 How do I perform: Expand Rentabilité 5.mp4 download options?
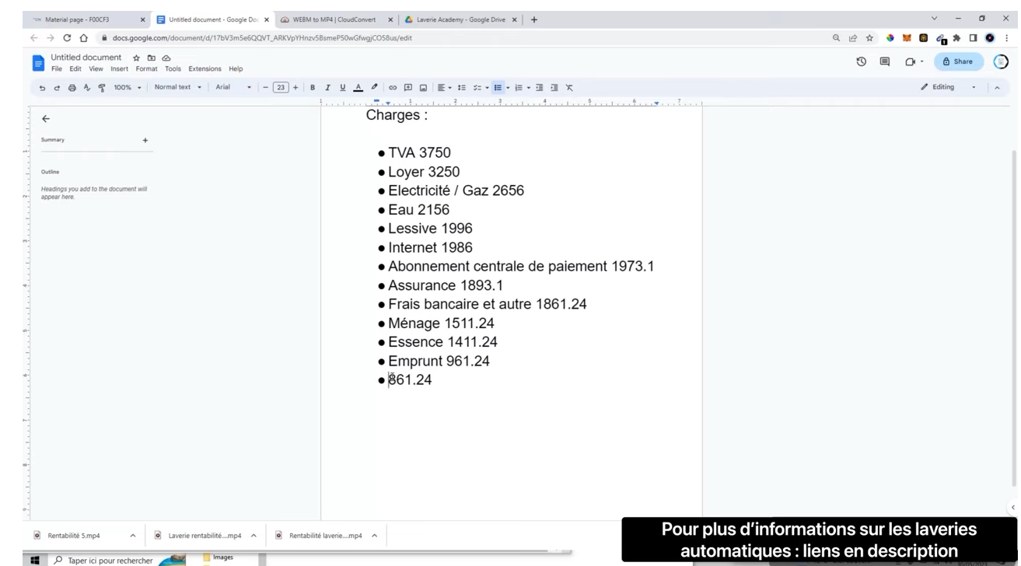132,536
